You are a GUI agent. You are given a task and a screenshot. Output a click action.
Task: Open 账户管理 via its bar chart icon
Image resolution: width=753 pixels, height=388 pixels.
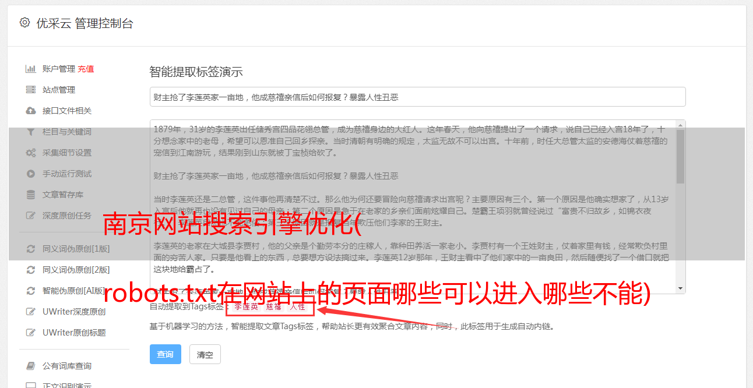pos(31,69)
